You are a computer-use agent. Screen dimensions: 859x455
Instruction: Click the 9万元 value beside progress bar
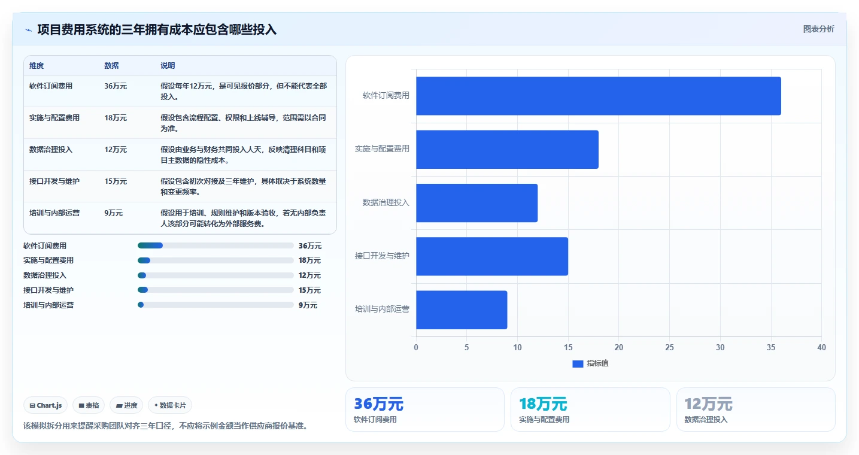tap(308, 305)
